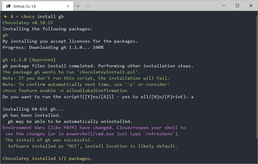This screenshot has width=258, height=164.
Task: Click empty area of the title bar
Action: pyautogui.click(x=155, y=6)
